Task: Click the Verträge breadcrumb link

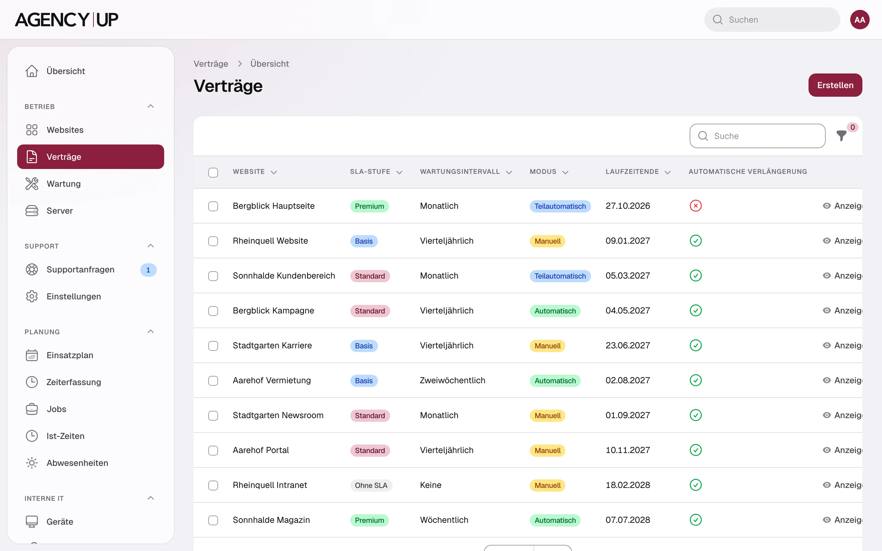Action: tap(211, 64)
